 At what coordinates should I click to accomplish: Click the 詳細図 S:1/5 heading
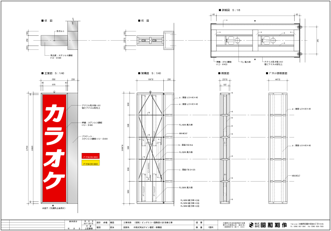229,10
